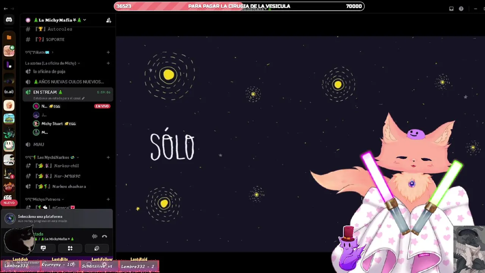Click the help question mark icon

[x=461, y=9]
